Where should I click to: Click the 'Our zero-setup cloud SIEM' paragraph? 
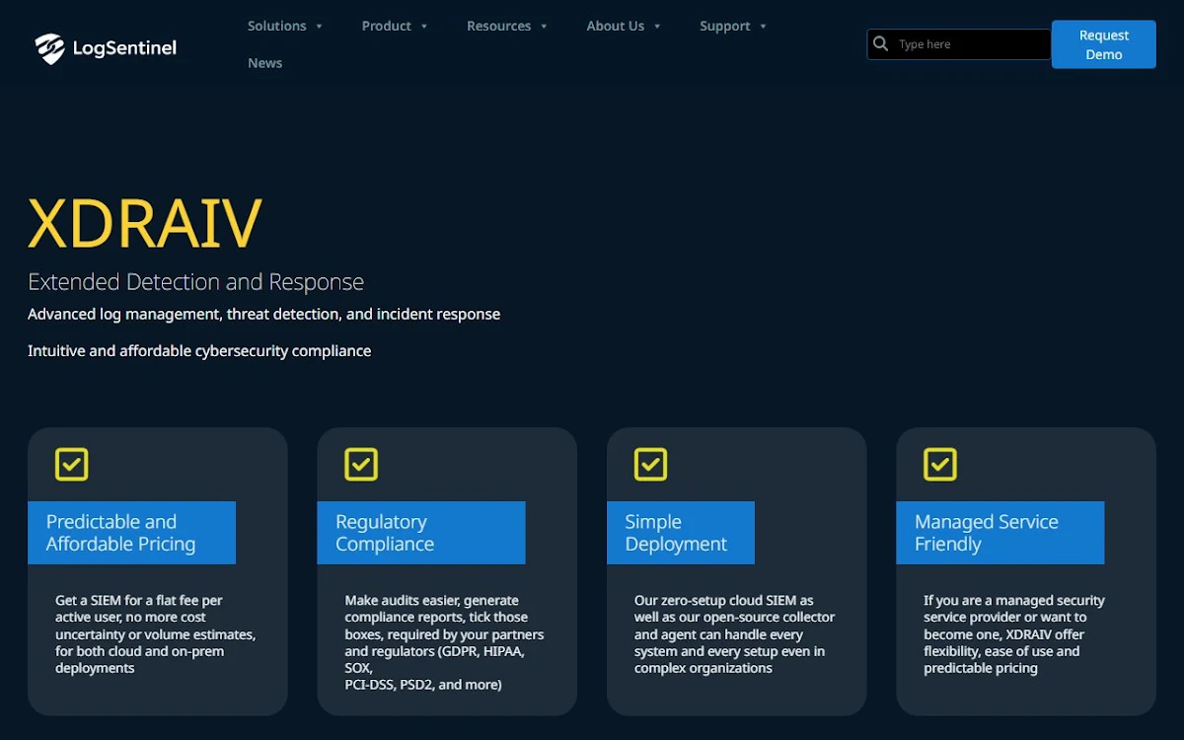[x=735, y=634]
